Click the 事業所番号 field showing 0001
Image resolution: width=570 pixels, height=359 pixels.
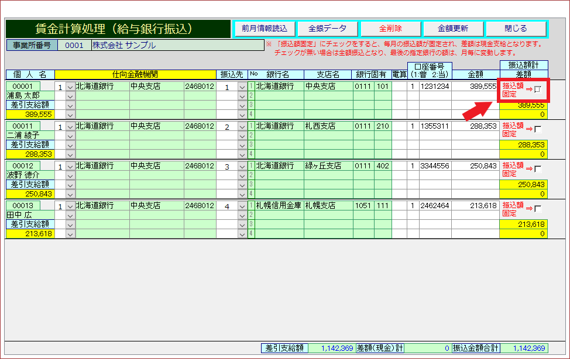coord(74,46)
